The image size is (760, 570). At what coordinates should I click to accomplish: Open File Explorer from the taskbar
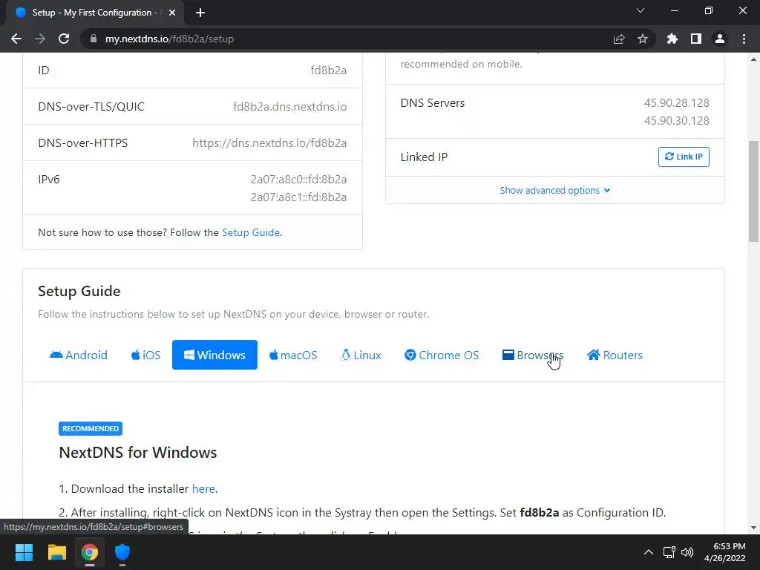[56, 552]
